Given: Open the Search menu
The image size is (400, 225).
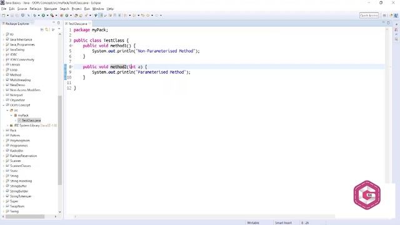Looking at the screenshot, I should 64,9.
